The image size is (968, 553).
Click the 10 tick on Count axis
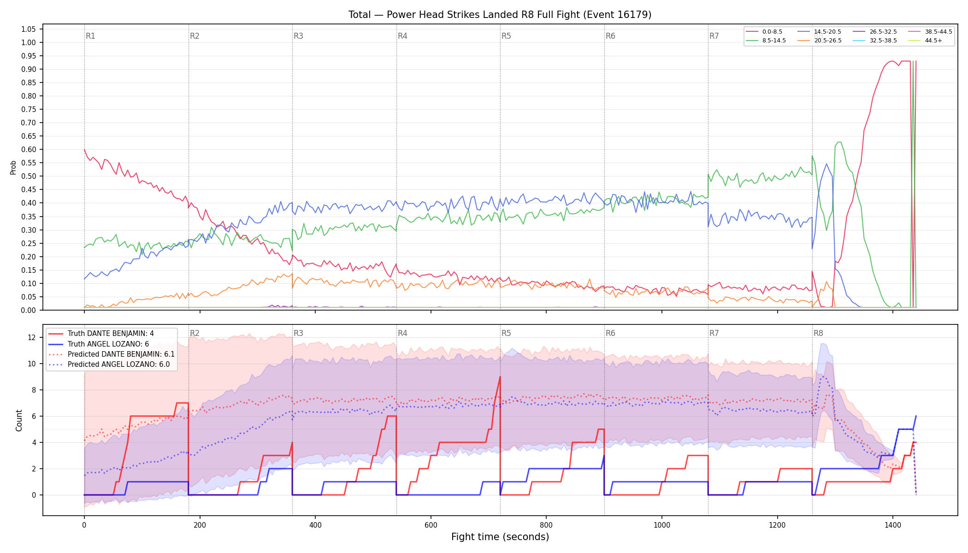[31, 364]
